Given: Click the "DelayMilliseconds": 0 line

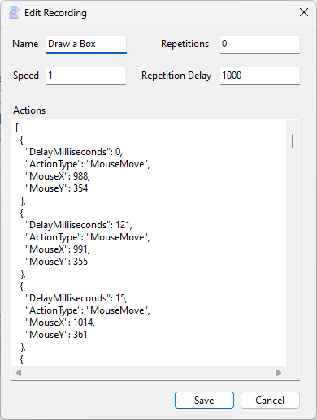Looking at the screenshot, I should click(74, 152).
